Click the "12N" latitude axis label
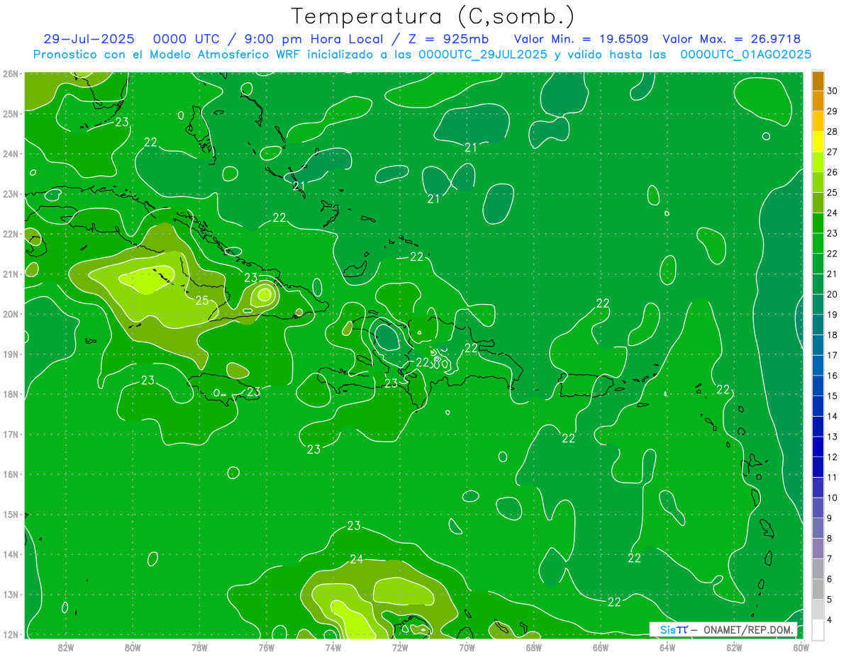The width and height of the screenshot is (851, 657). coord(11,635)
